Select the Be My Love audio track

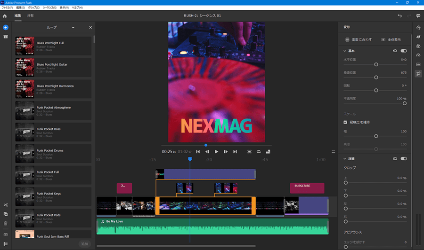coord(212,227)
